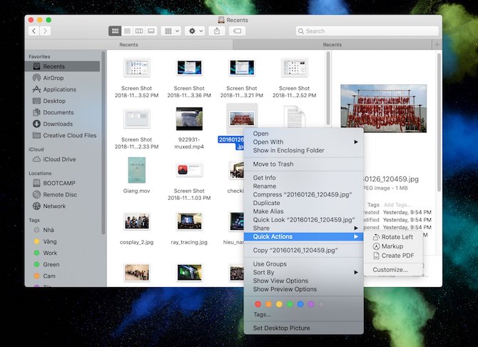This screenshot has height=347, width=478.
Task: Add a new Finder tab with plus
Action: tap(437, 44)
